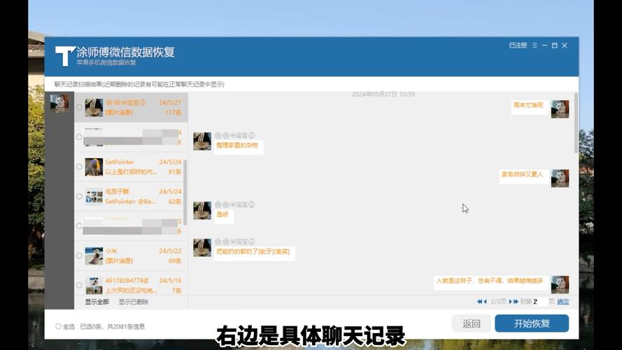Image resolution: width=622 pixels, height=350 pixels.
Task: Click the 毛孩子群 conversation name
Action: coord(117,192)
